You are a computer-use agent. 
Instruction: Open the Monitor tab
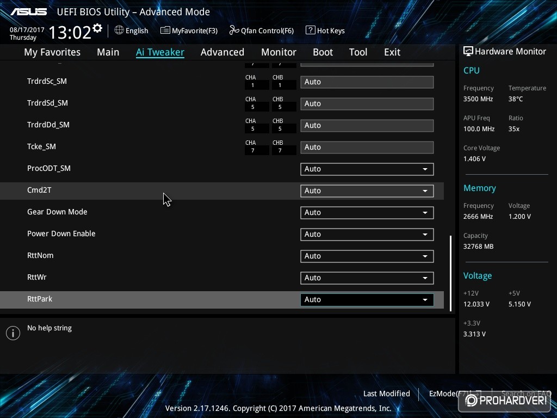pyautogui.click(x=279, y=52)
